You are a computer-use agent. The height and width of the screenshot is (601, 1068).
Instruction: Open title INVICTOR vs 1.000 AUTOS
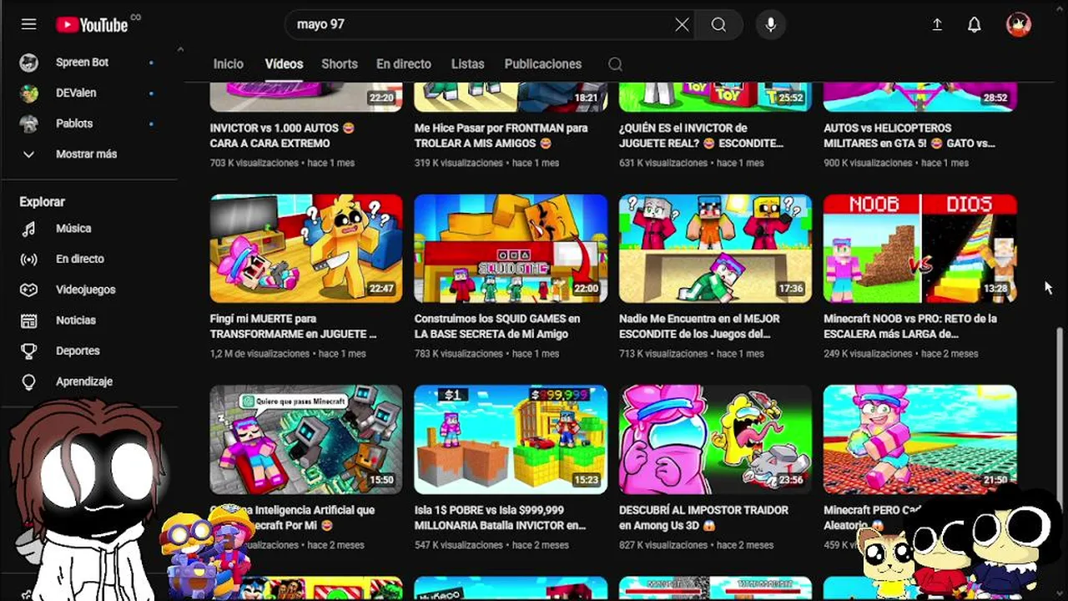click(x=283, y=136)
